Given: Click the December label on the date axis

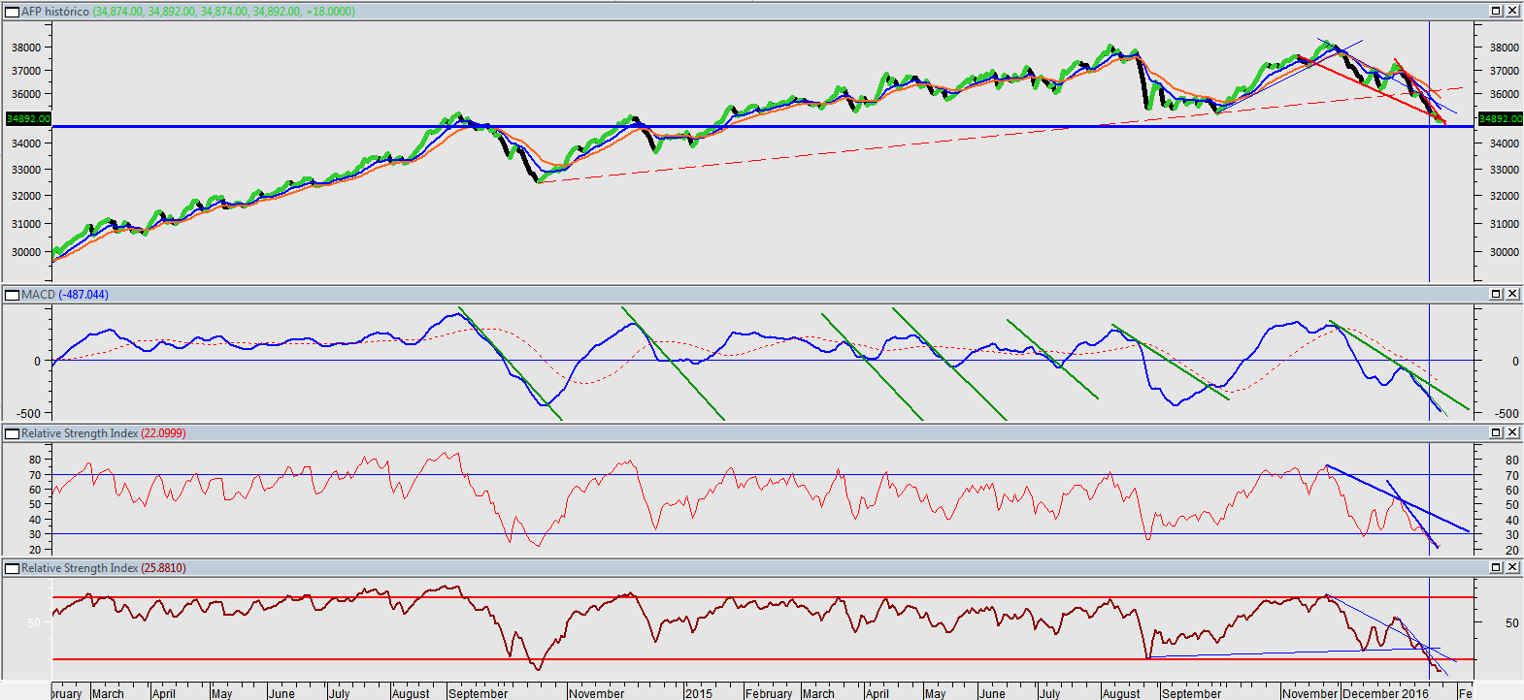Looking at the screenshot, I should point(1371,693).
